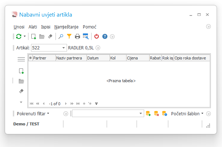The image size is (222, 147).
Task: Expand the side panel down arrow
Action: click(21, 102)
